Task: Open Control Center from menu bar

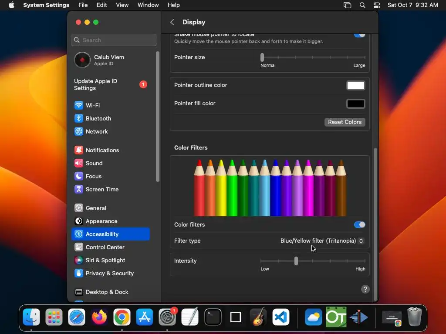Action: 377,5
